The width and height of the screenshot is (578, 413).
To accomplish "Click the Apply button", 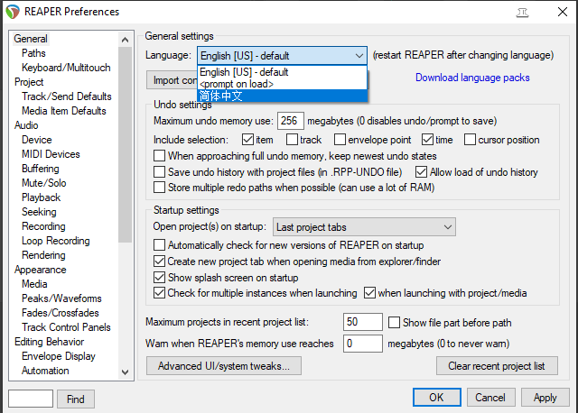I will coord(545,398).
